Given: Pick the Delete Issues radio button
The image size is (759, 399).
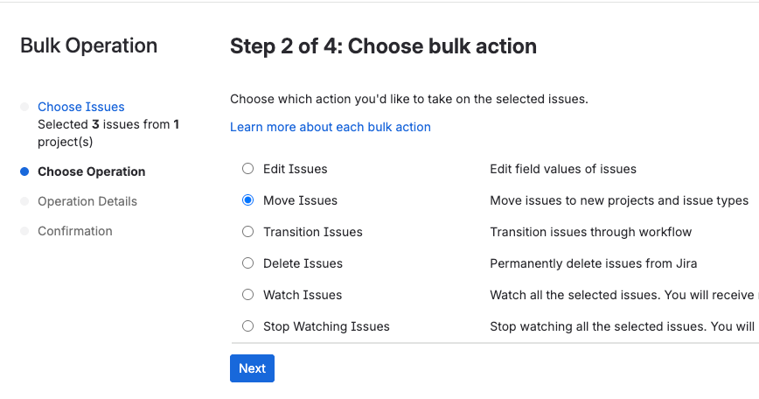Looking at the screenshot, I should (248, 263).
